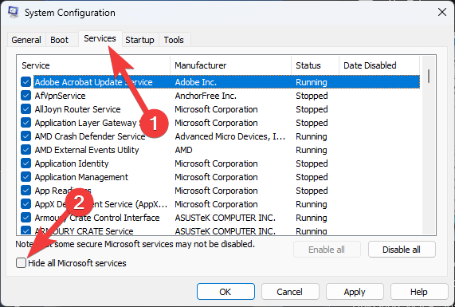Image resolution: width=455 pixels, height=307 pixels.
Task: Uncheck Application Identity service checkbox
Action: (25, 163)
